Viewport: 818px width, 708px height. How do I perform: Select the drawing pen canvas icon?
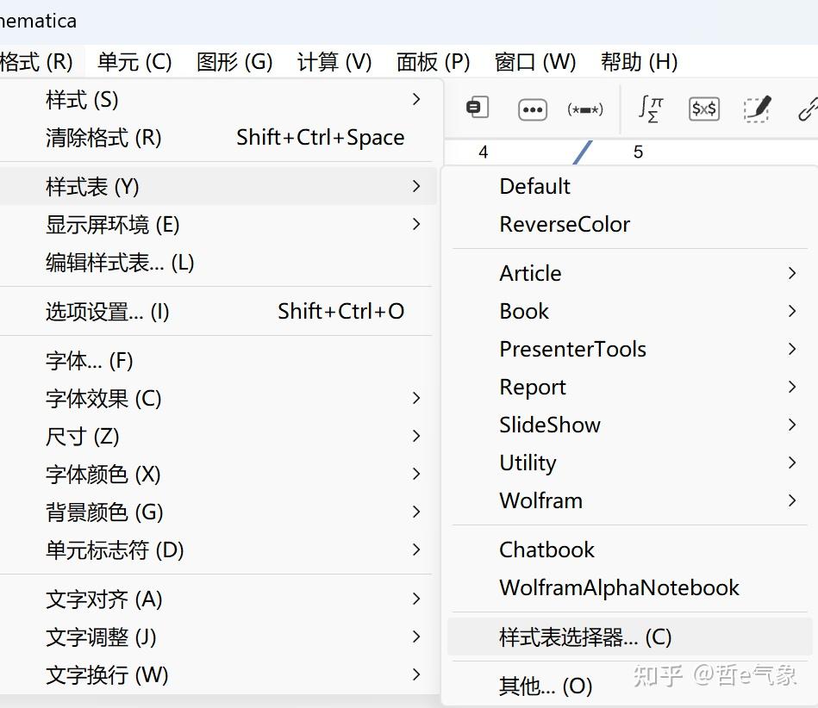point(757,109)
